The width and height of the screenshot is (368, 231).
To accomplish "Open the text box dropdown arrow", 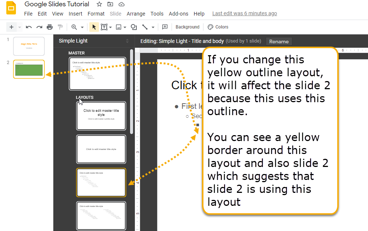I will click(110, 27).
